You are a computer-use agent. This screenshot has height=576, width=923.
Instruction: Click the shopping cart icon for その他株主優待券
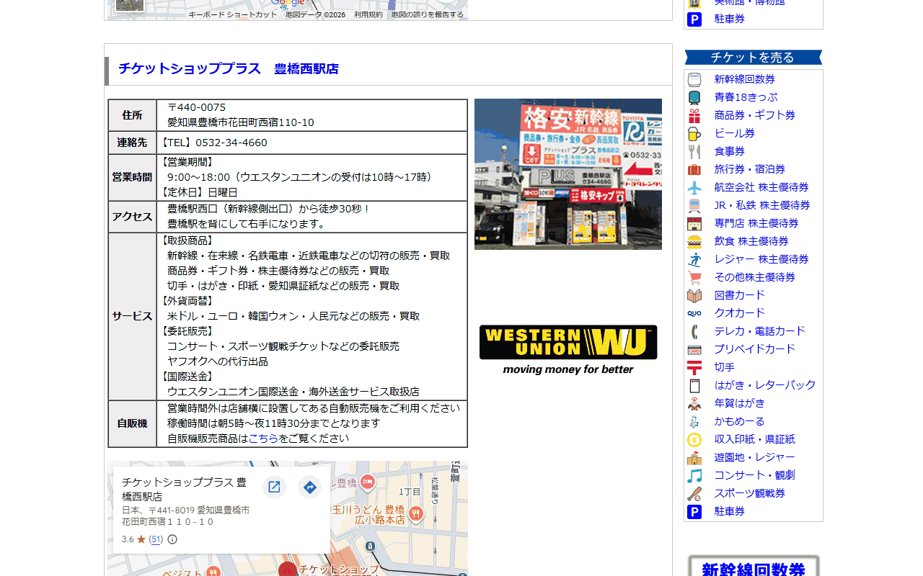(x=694, y=277)
